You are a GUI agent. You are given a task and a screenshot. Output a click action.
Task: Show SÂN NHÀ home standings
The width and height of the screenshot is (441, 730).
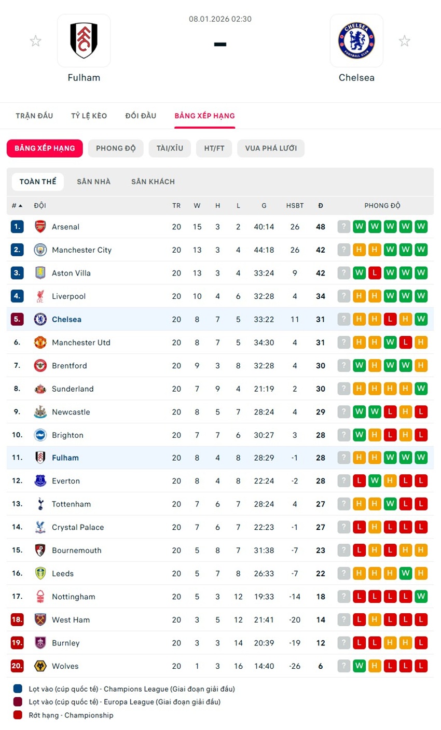[x=93, y=182]
